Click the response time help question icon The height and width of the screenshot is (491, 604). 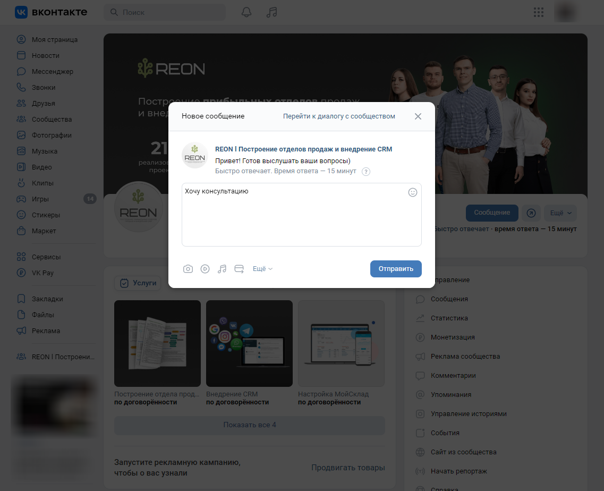366,172
